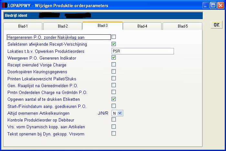Uncheck Selekteren afwijkende Recept-Verschijning
The width and height of the screenshot is (226, 151).
tap(113, 44)
